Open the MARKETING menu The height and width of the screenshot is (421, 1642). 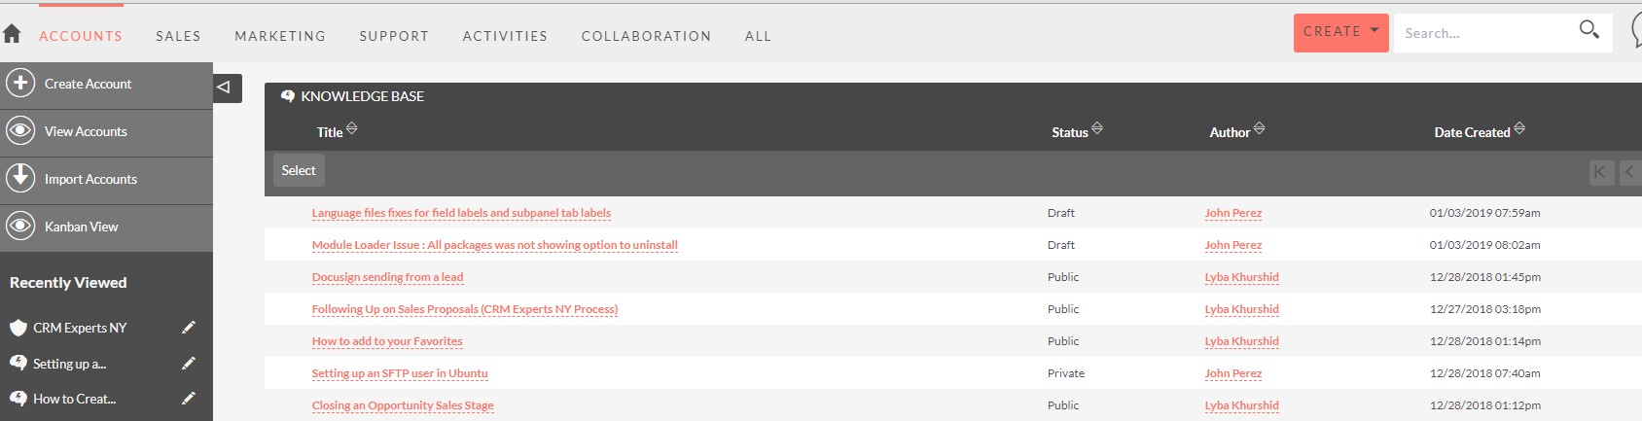[280, 36]
